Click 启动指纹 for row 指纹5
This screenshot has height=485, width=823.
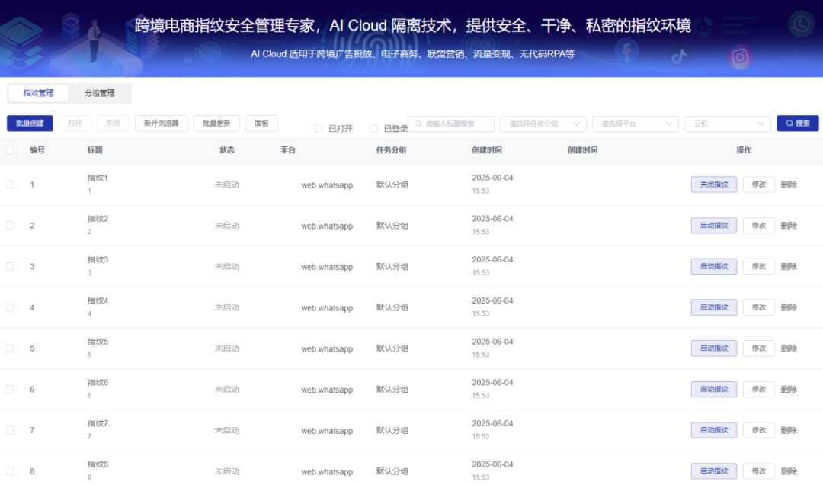point(714,348)
